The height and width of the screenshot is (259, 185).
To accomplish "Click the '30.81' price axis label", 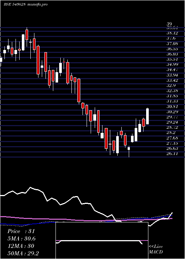I will [x=172, y=107].
